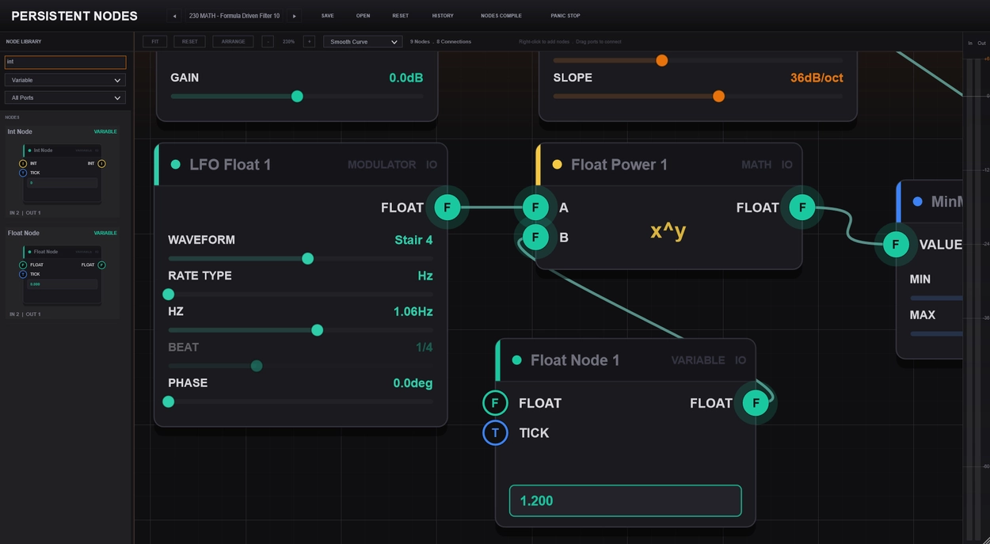
Task: Click the VARIABLE label on Float Node 1
Action: [698, 360]
